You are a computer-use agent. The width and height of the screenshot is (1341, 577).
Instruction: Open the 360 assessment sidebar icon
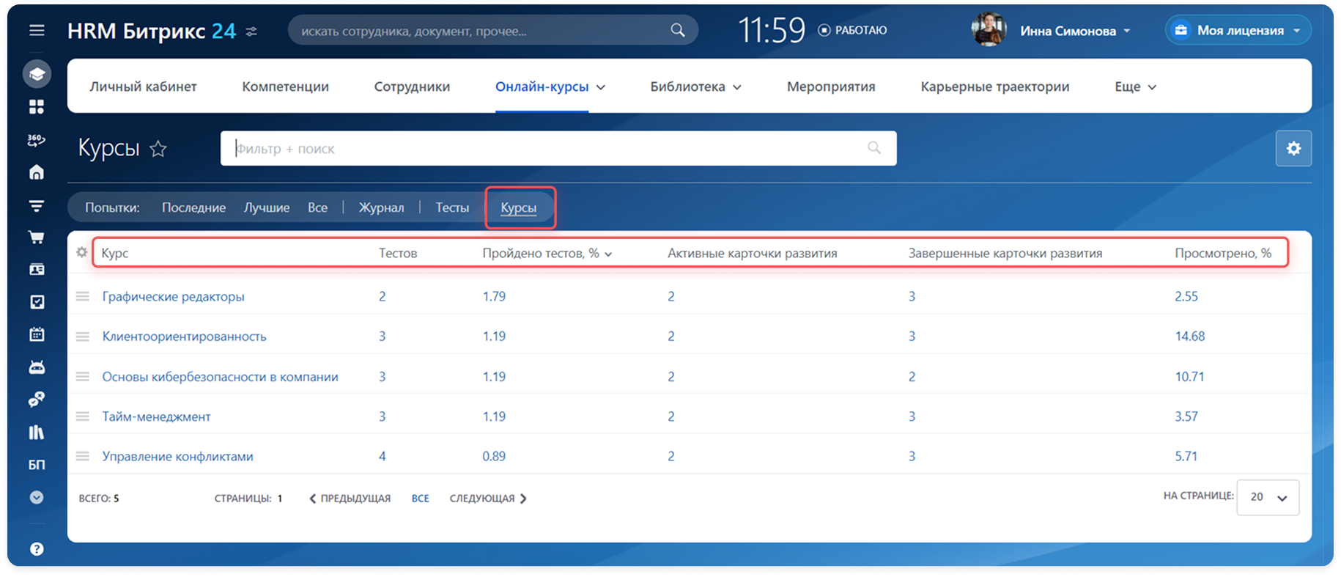37,139
